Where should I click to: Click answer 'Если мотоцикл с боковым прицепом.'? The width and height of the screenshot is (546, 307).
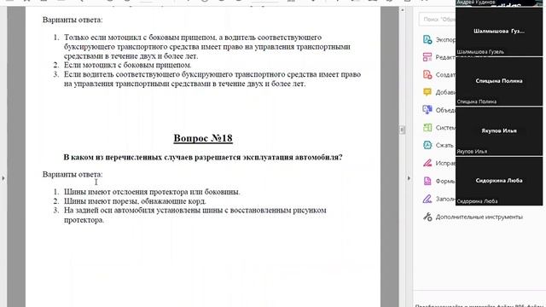[127, 65]
